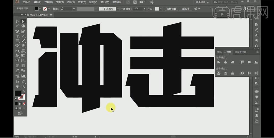The image size is (274, 138).
Task: Select the Eyedropper tool
Action: point(17,71)
